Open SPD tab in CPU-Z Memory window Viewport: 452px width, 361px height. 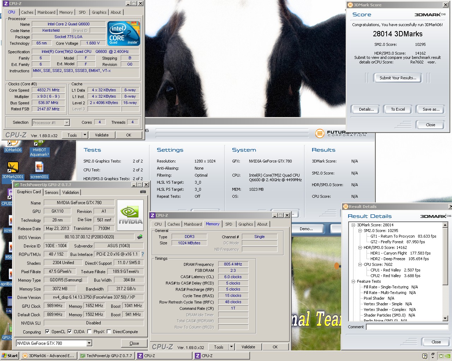tap(229, 224)
